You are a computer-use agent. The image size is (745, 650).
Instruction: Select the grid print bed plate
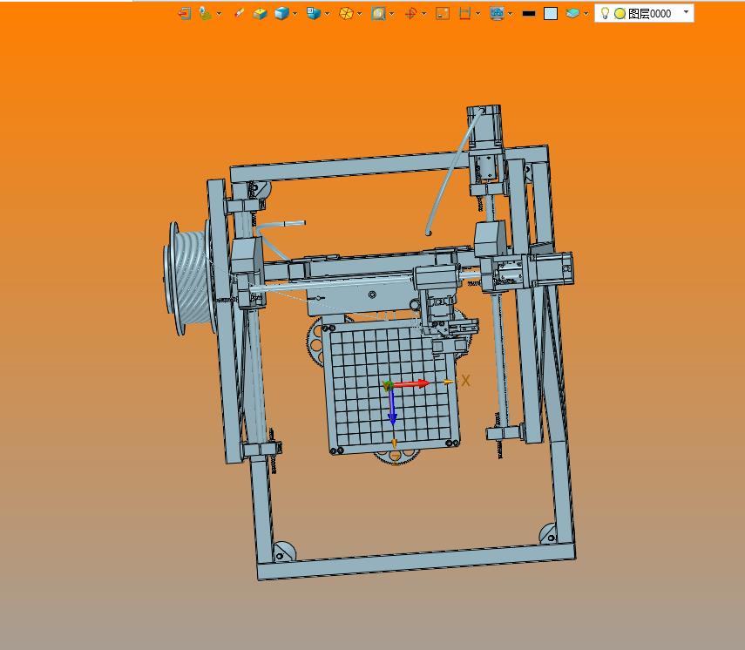[x=391, y=387]
